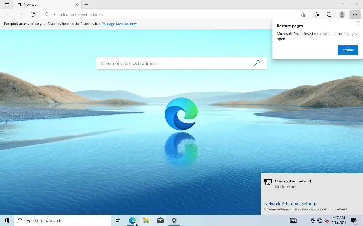Viewport: 363px width, 226px height.
Task: Click the Restore button
Action: [348, 50]
